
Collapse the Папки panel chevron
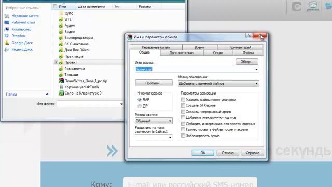[47, 95]
